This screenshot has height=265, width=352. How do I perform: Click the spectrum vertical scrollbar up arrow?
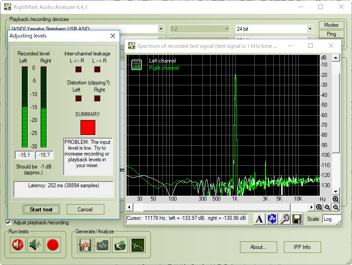tap(335, 58)
